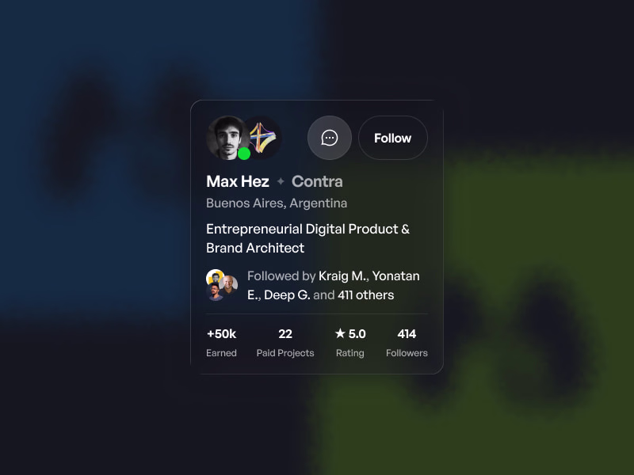Click the Contra label beside the name
Image resolution: width=634 pixels, height=475 pixels.
[318, 182]
